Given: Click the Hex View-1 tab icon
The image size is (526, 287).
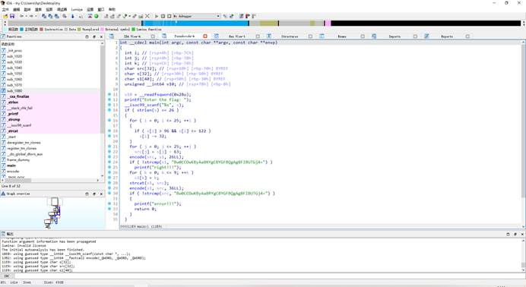Looking at the screenshot, I should coord(217,36).
